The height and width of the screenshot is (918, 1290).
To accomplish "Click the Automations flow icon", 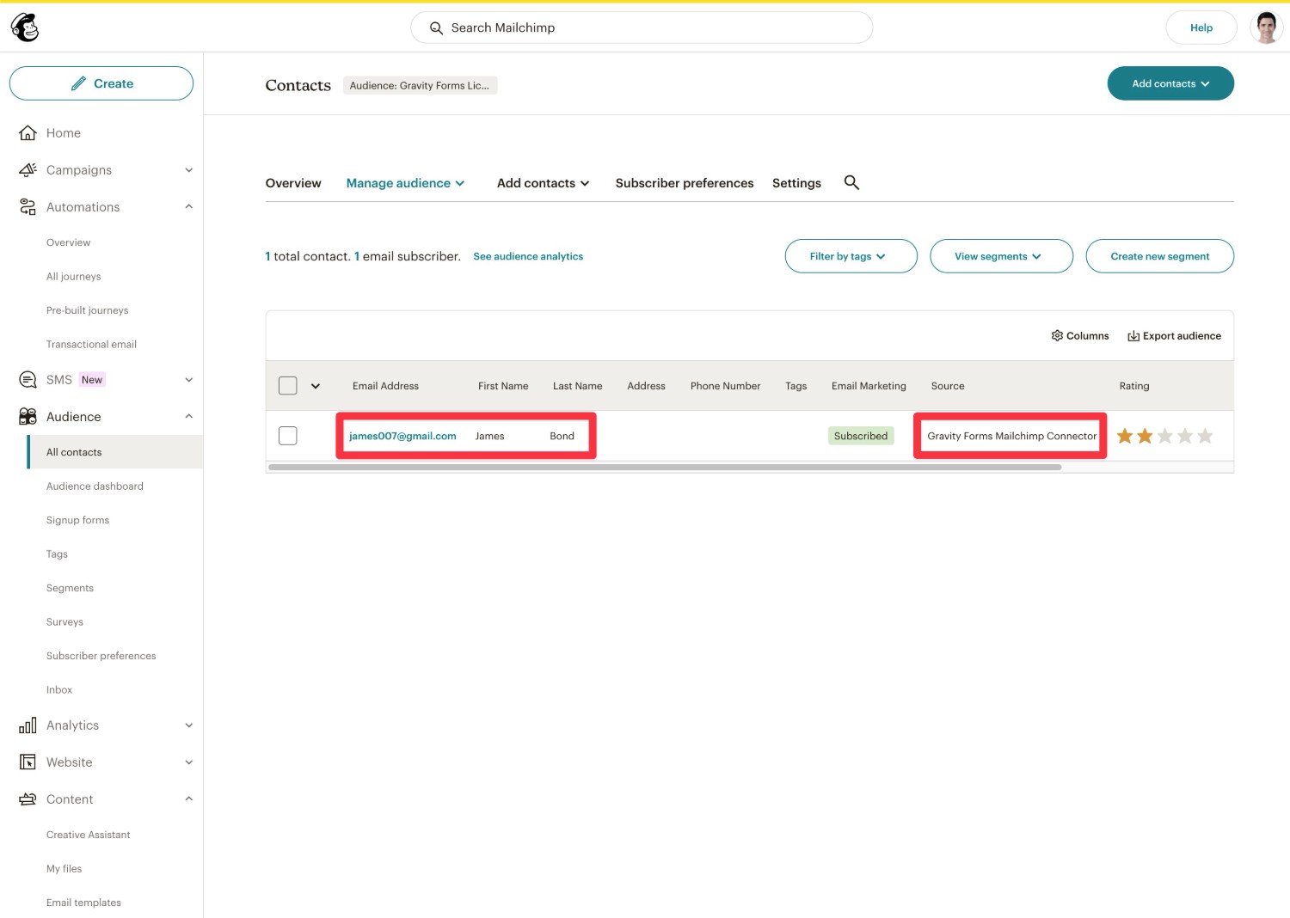I will coord(28,207).
